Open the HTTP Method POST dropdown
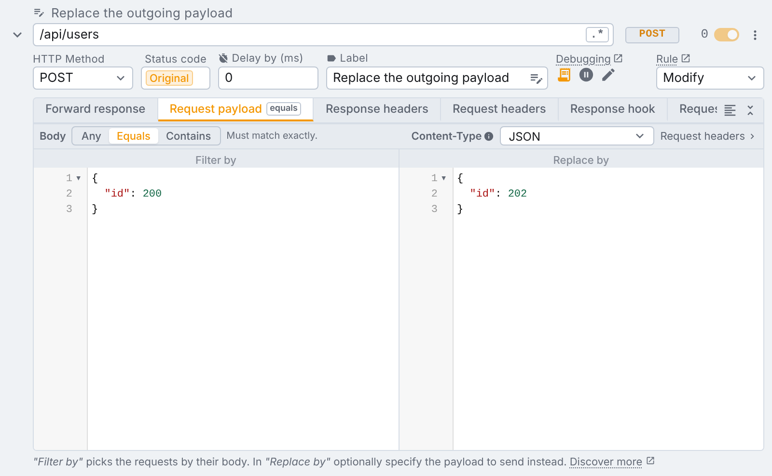 coord(83,78)
